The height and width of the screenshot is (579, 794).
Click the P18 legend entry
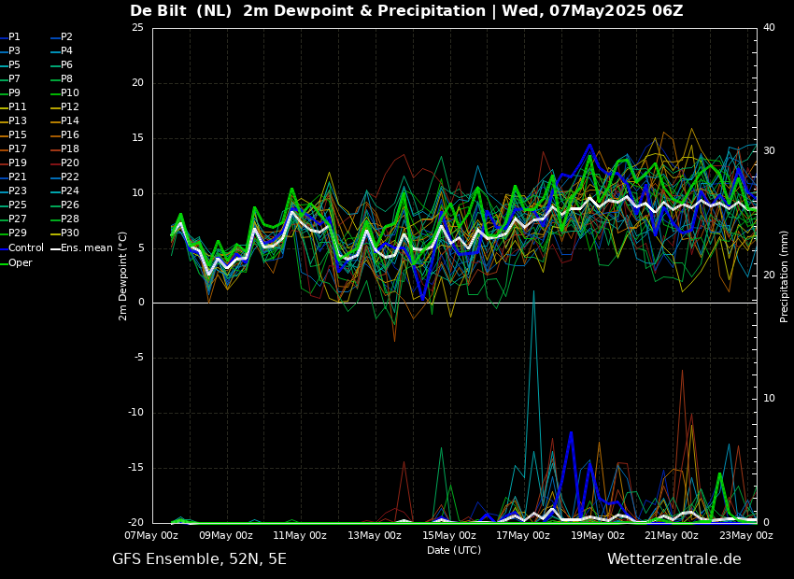pos(65,148)
